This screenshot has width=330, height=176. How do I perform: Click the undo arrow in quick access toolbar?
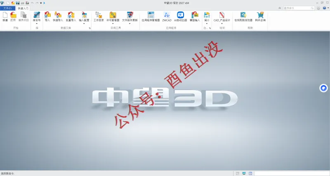[x=32, y=3]
